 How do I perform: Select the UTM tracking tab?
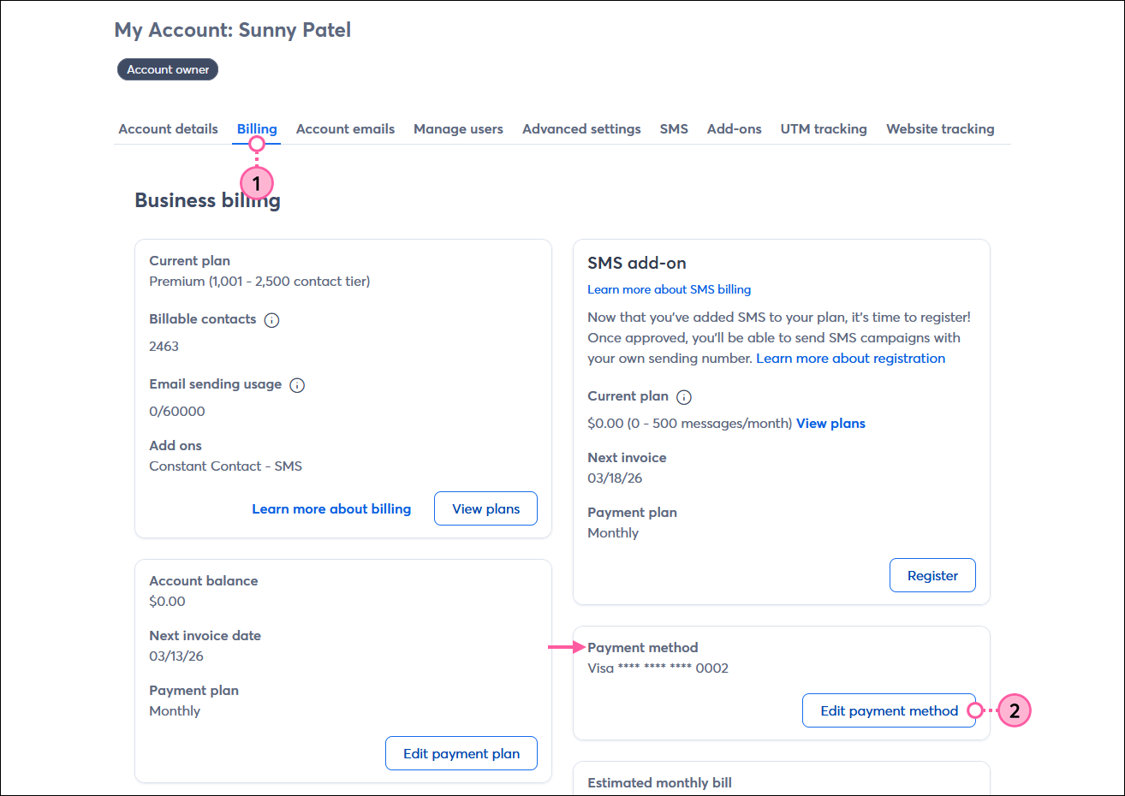point(824,128)
